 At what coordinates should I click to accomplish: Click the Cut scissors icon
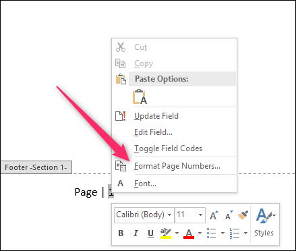121,47
